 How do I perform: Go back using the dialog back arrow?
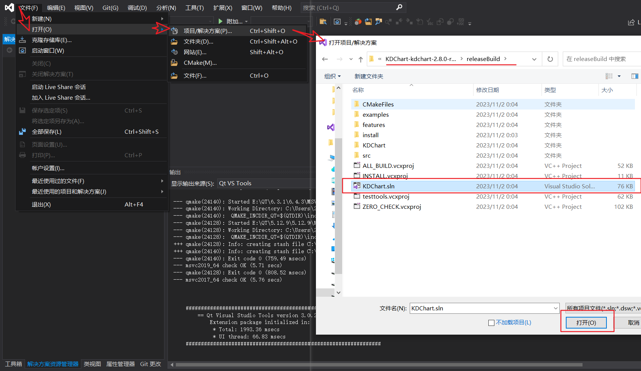pos(325,59)
